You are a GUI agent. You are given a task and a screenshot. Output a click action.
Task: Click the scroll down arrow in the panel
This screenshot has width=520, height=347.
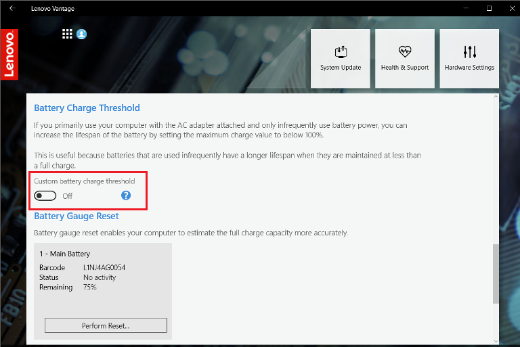pos(496,341)
